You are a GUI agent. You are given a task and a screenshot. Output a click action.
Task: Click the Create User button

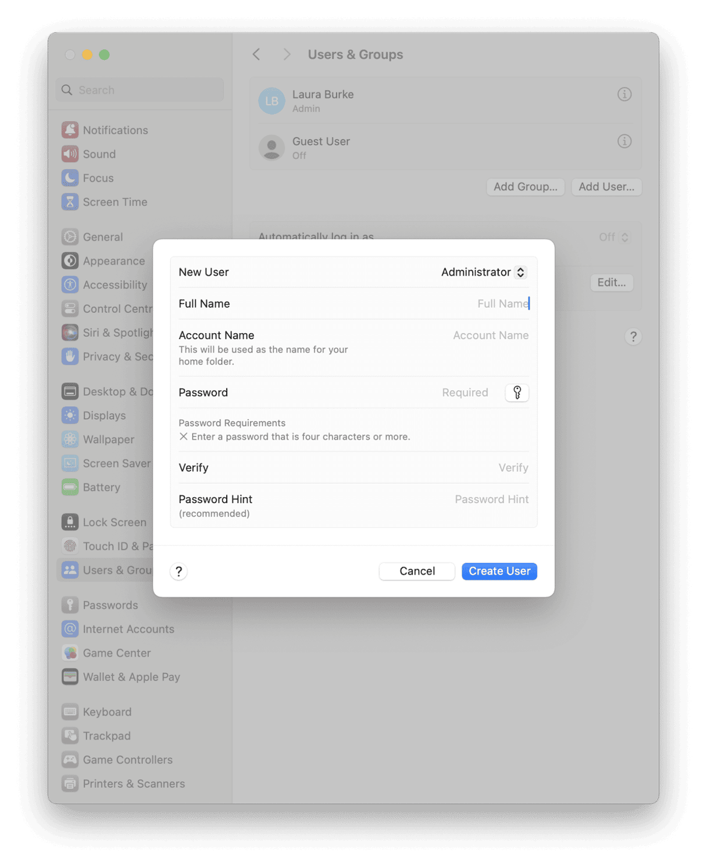(x=499, y=571)
